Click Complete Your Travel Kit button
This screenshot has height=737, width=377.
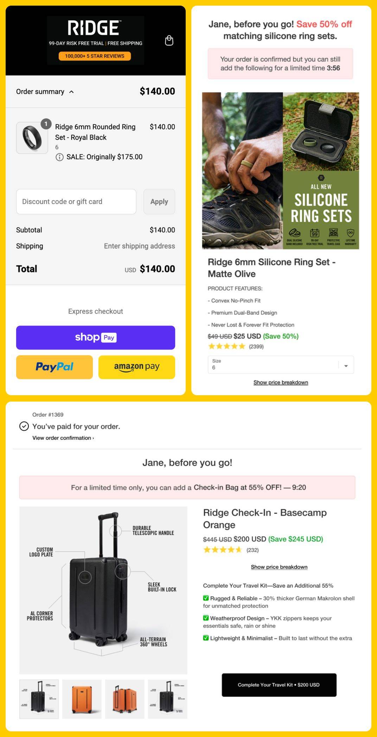pos(279,685)
